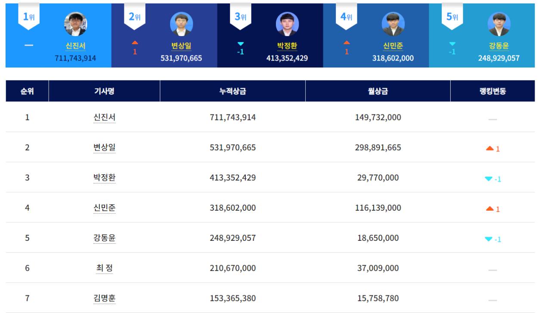Click 박정환's profile photo in rank 3 card
Viewport: 551px width, 313px height.
coord(287,24)
